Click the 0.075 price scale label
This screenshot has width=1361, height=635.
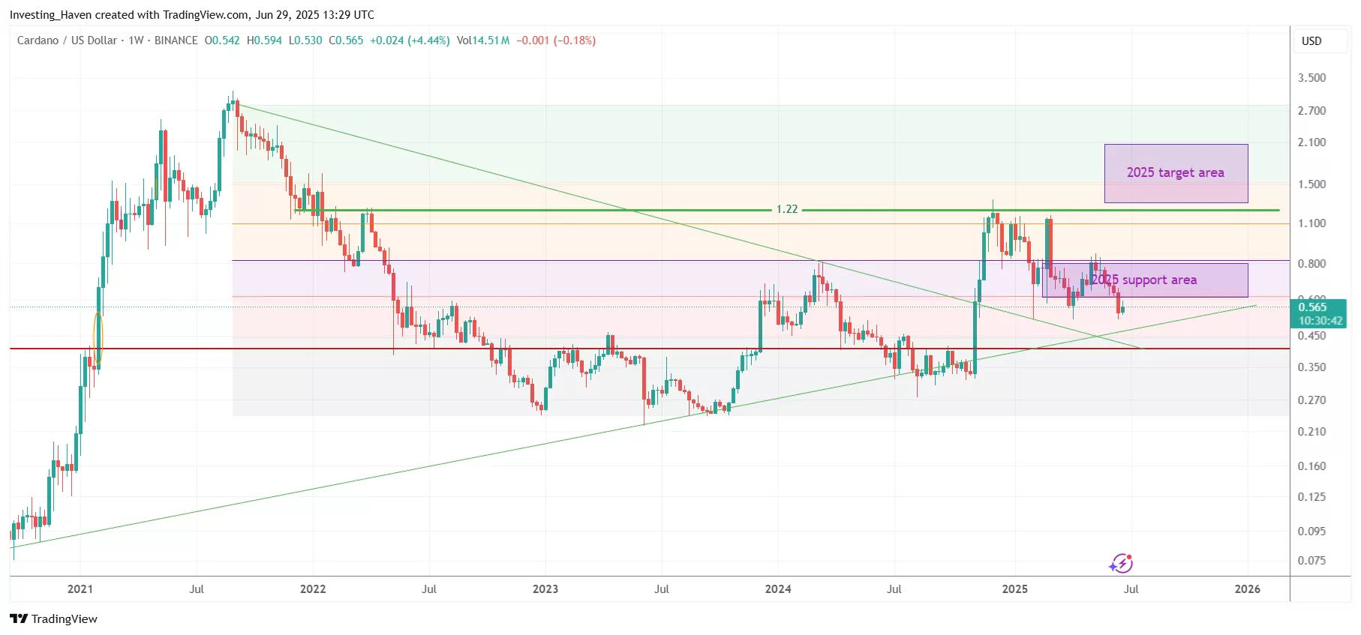coord(1312,561)
